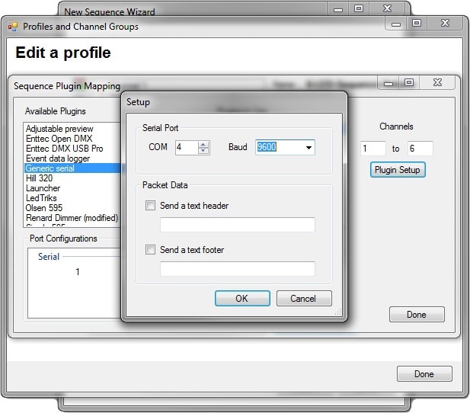
Task: Click the COM port number field
Action: point(187,147)
